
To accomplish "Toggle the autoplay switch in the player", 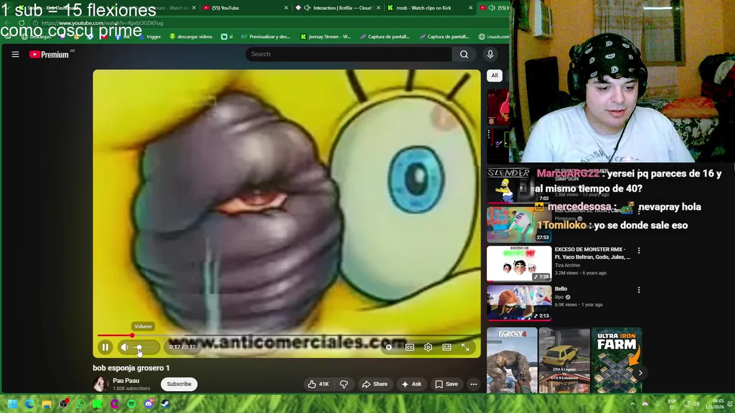I will click(x=389, y=347).
